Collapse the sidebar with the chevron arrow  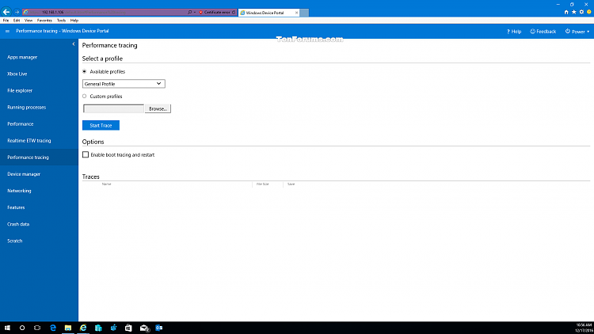tap(74, 44)
